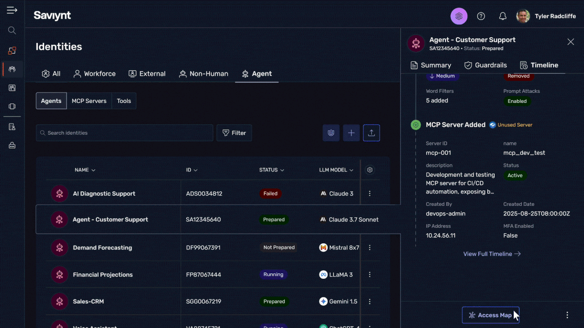Click the Search identities field
The width and height of the screenshot is (584, 328).
pyautogui.click(x=125, y=133)
